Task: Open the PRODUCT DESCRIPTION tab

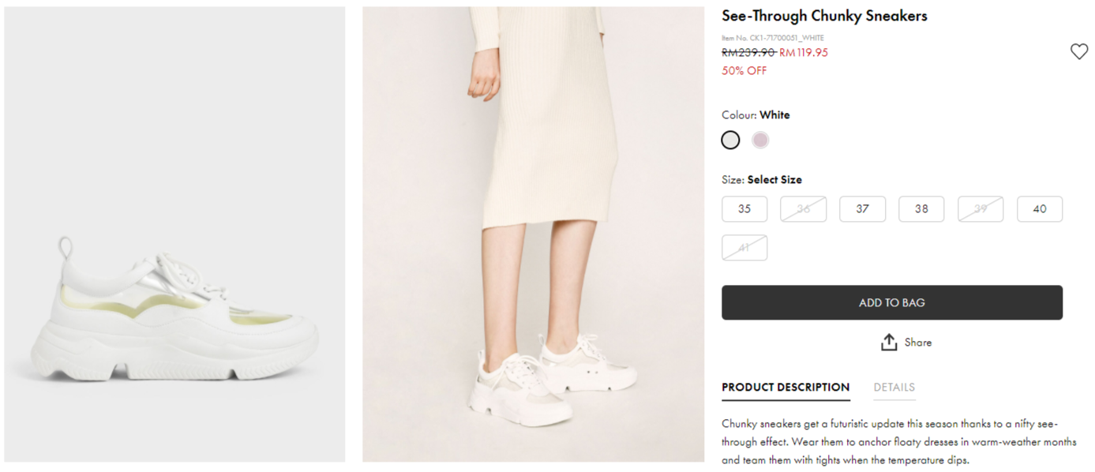Action: tap(786, 388)
